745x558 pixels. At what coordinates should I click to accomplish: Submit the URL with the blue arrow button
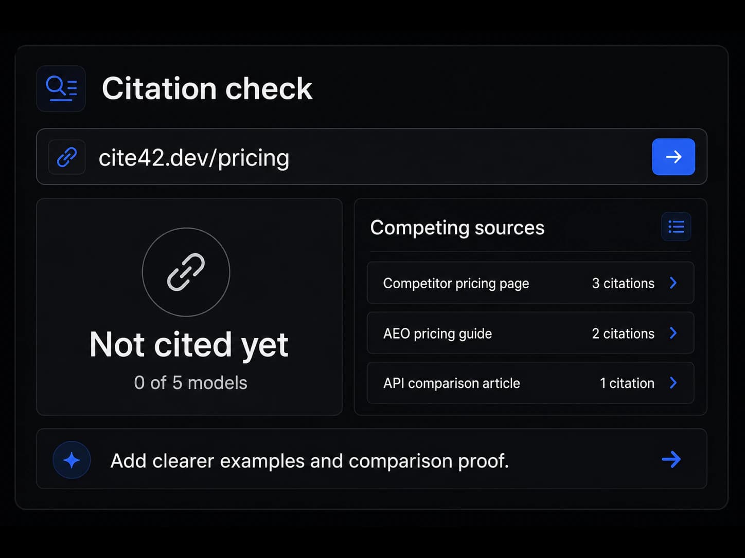tap(673, 157)
